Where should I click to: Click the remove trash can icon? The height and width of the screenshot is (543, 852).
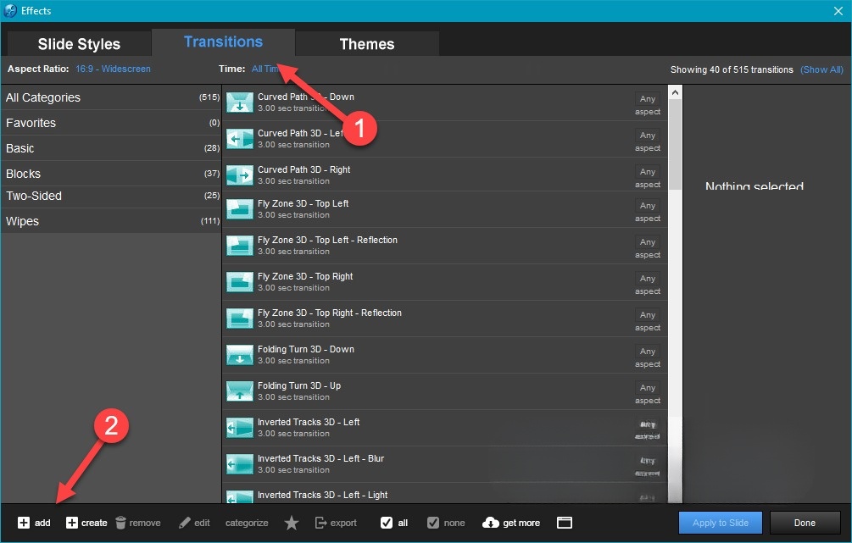point(121,523)
